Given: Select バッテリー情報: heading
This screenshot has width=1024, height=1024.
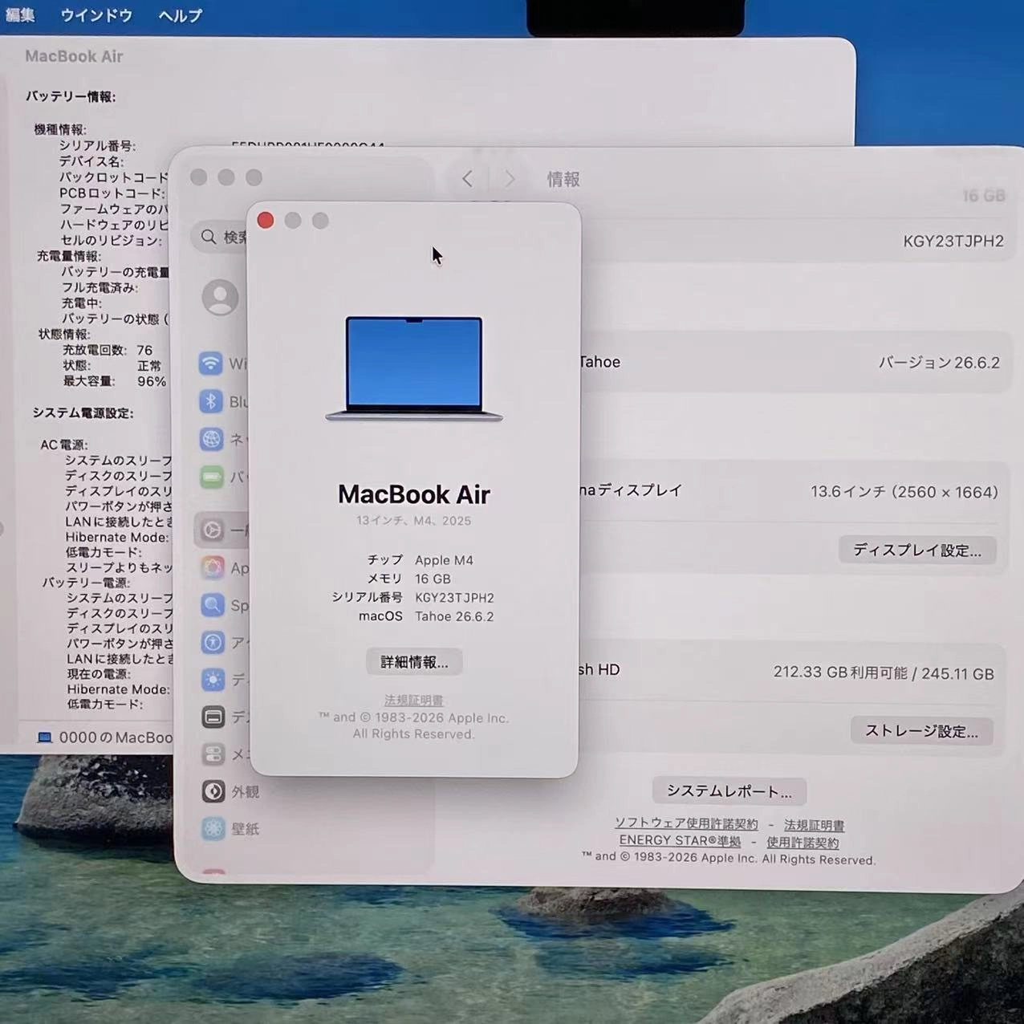Looking at the screenshot, I should [71, 96].
